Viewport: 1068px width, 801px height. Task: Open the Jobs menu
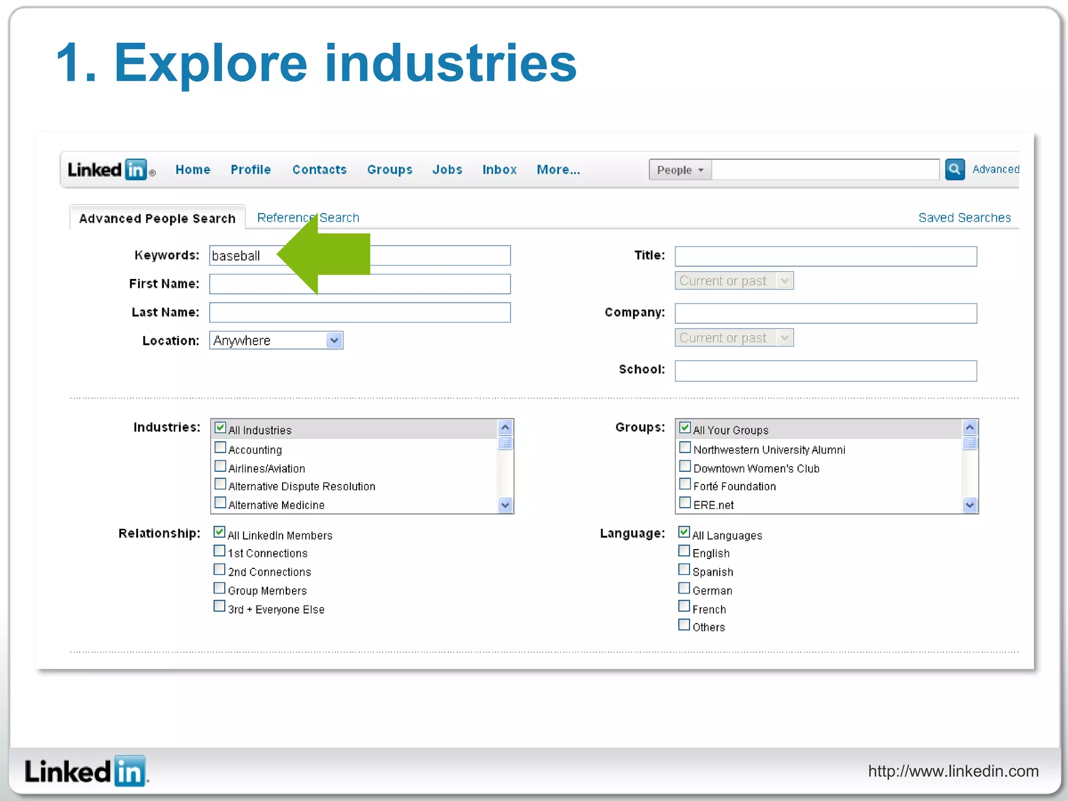pos(447,169)
